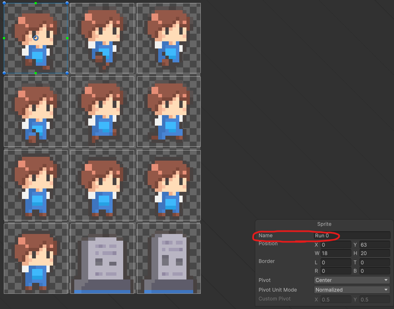Click the green bottom-edge midpoint handle
This screenshot has width=394, height=309.
point(36,73)
